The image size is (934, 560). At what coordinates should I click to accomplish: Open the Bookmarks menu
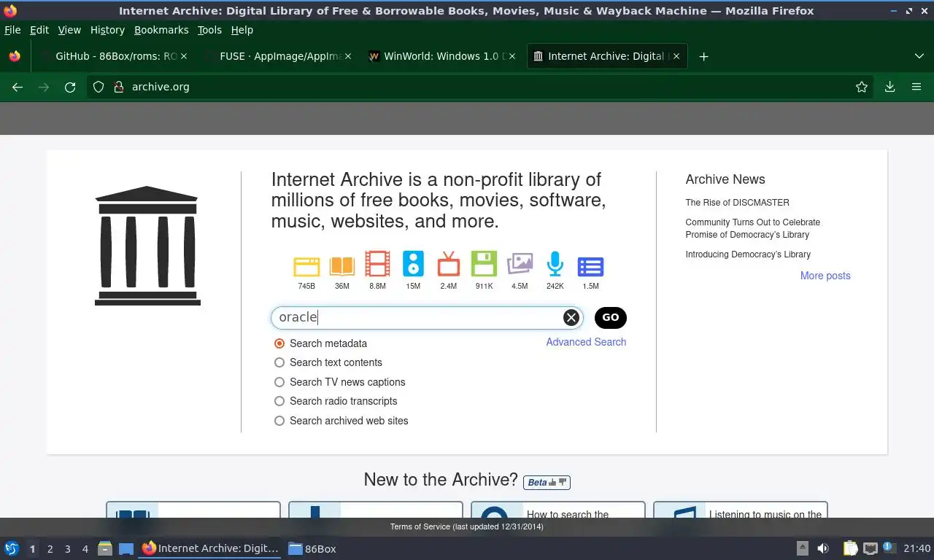tap(161, 30)
